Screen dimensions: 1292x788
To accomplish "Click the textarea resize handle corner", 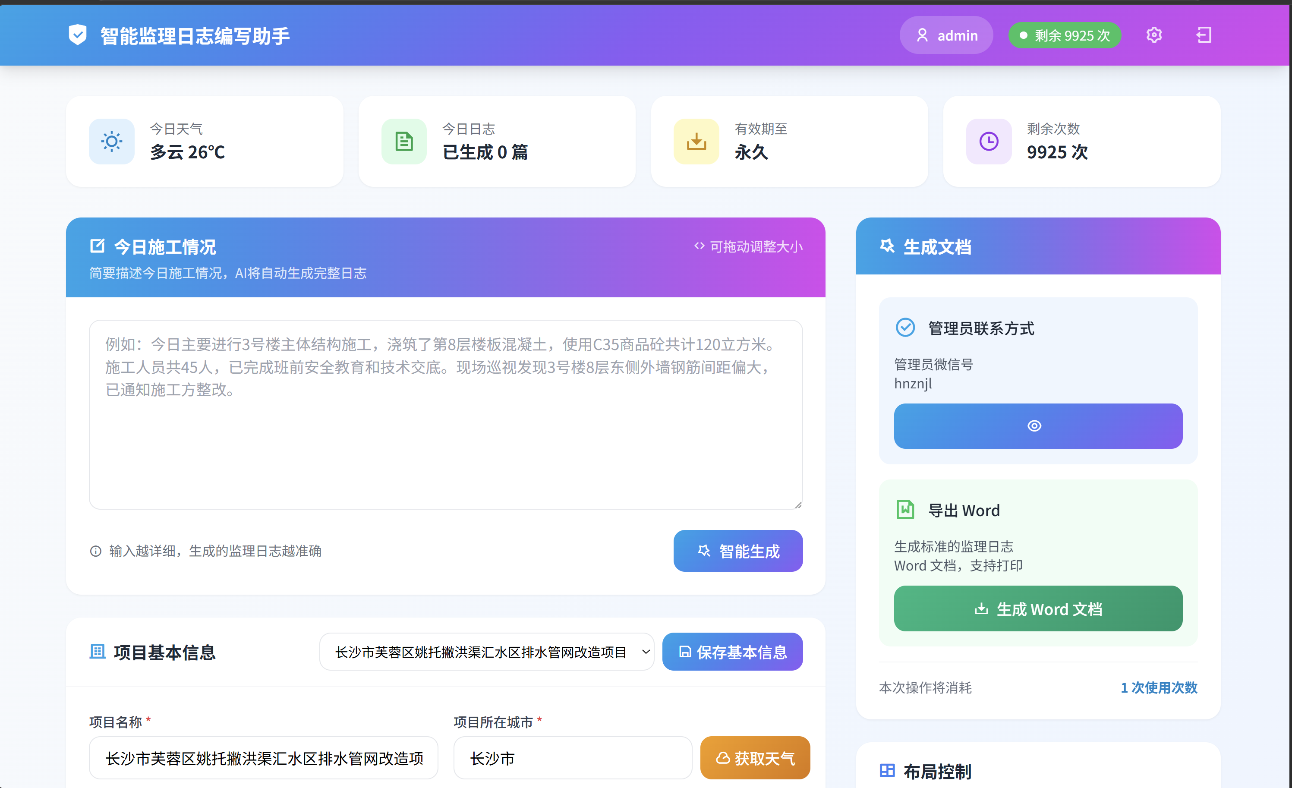I will pyautogui.click(x=798, y=505).
